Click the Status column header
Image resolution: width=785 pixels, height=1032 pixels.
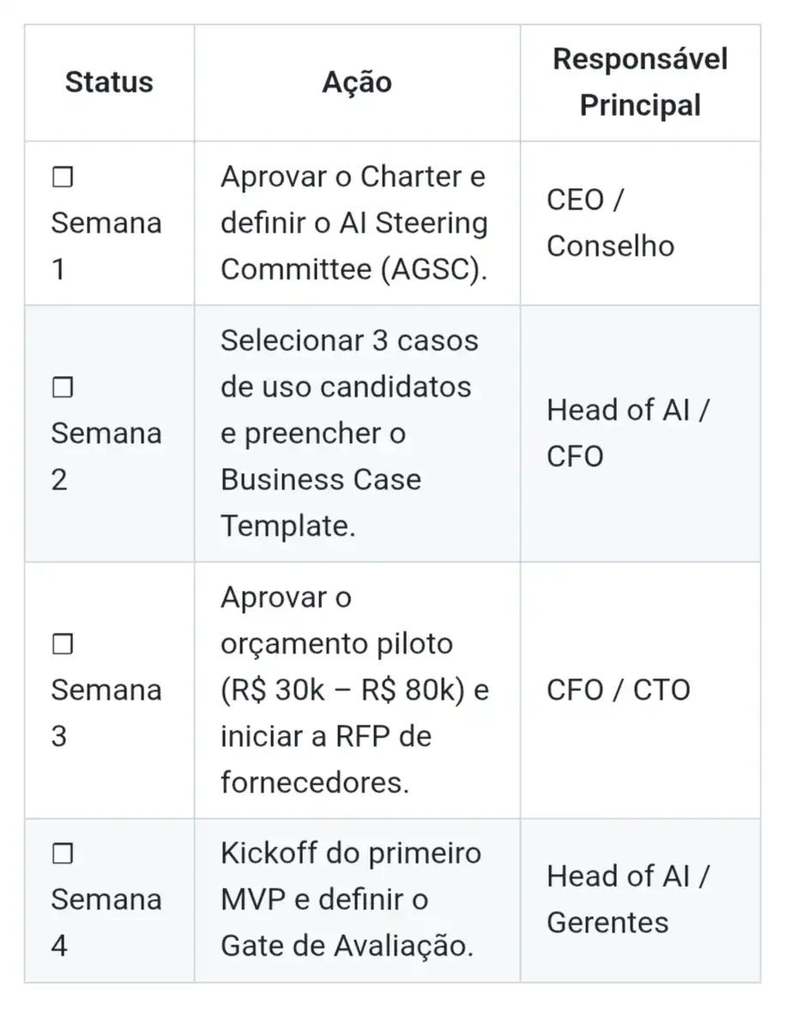click(109, 82)
